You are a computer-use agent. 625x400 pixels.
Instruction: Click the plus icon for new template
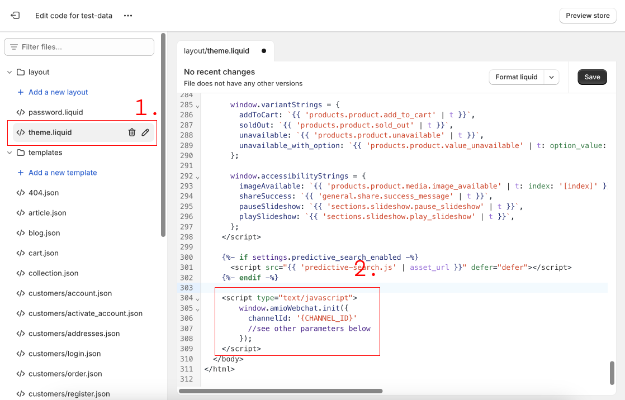[x=21, y=173]
